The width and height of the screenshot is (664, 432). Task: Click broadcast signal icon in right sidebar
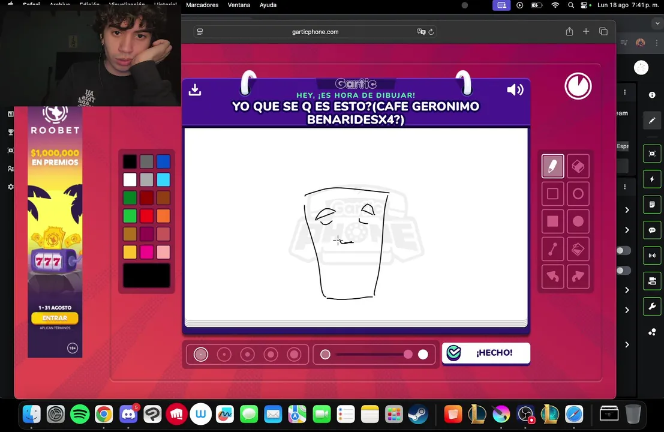click(x=652, y=256)
